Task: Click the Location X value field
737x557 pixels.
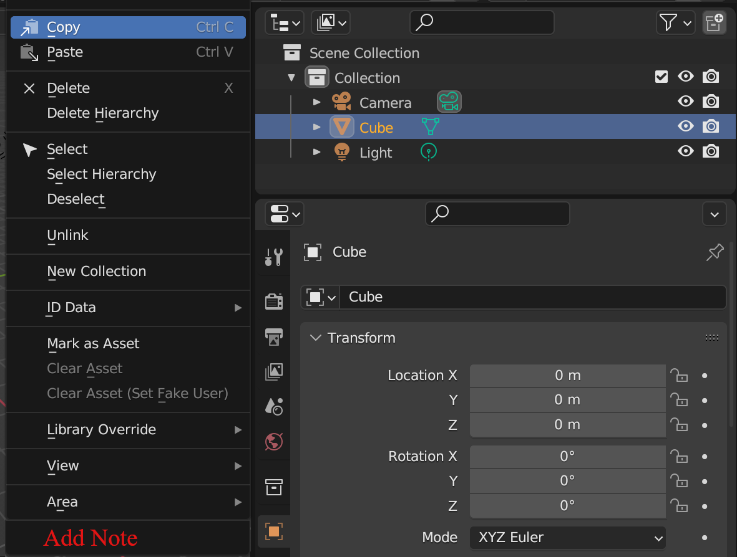Action: (568, 376)
